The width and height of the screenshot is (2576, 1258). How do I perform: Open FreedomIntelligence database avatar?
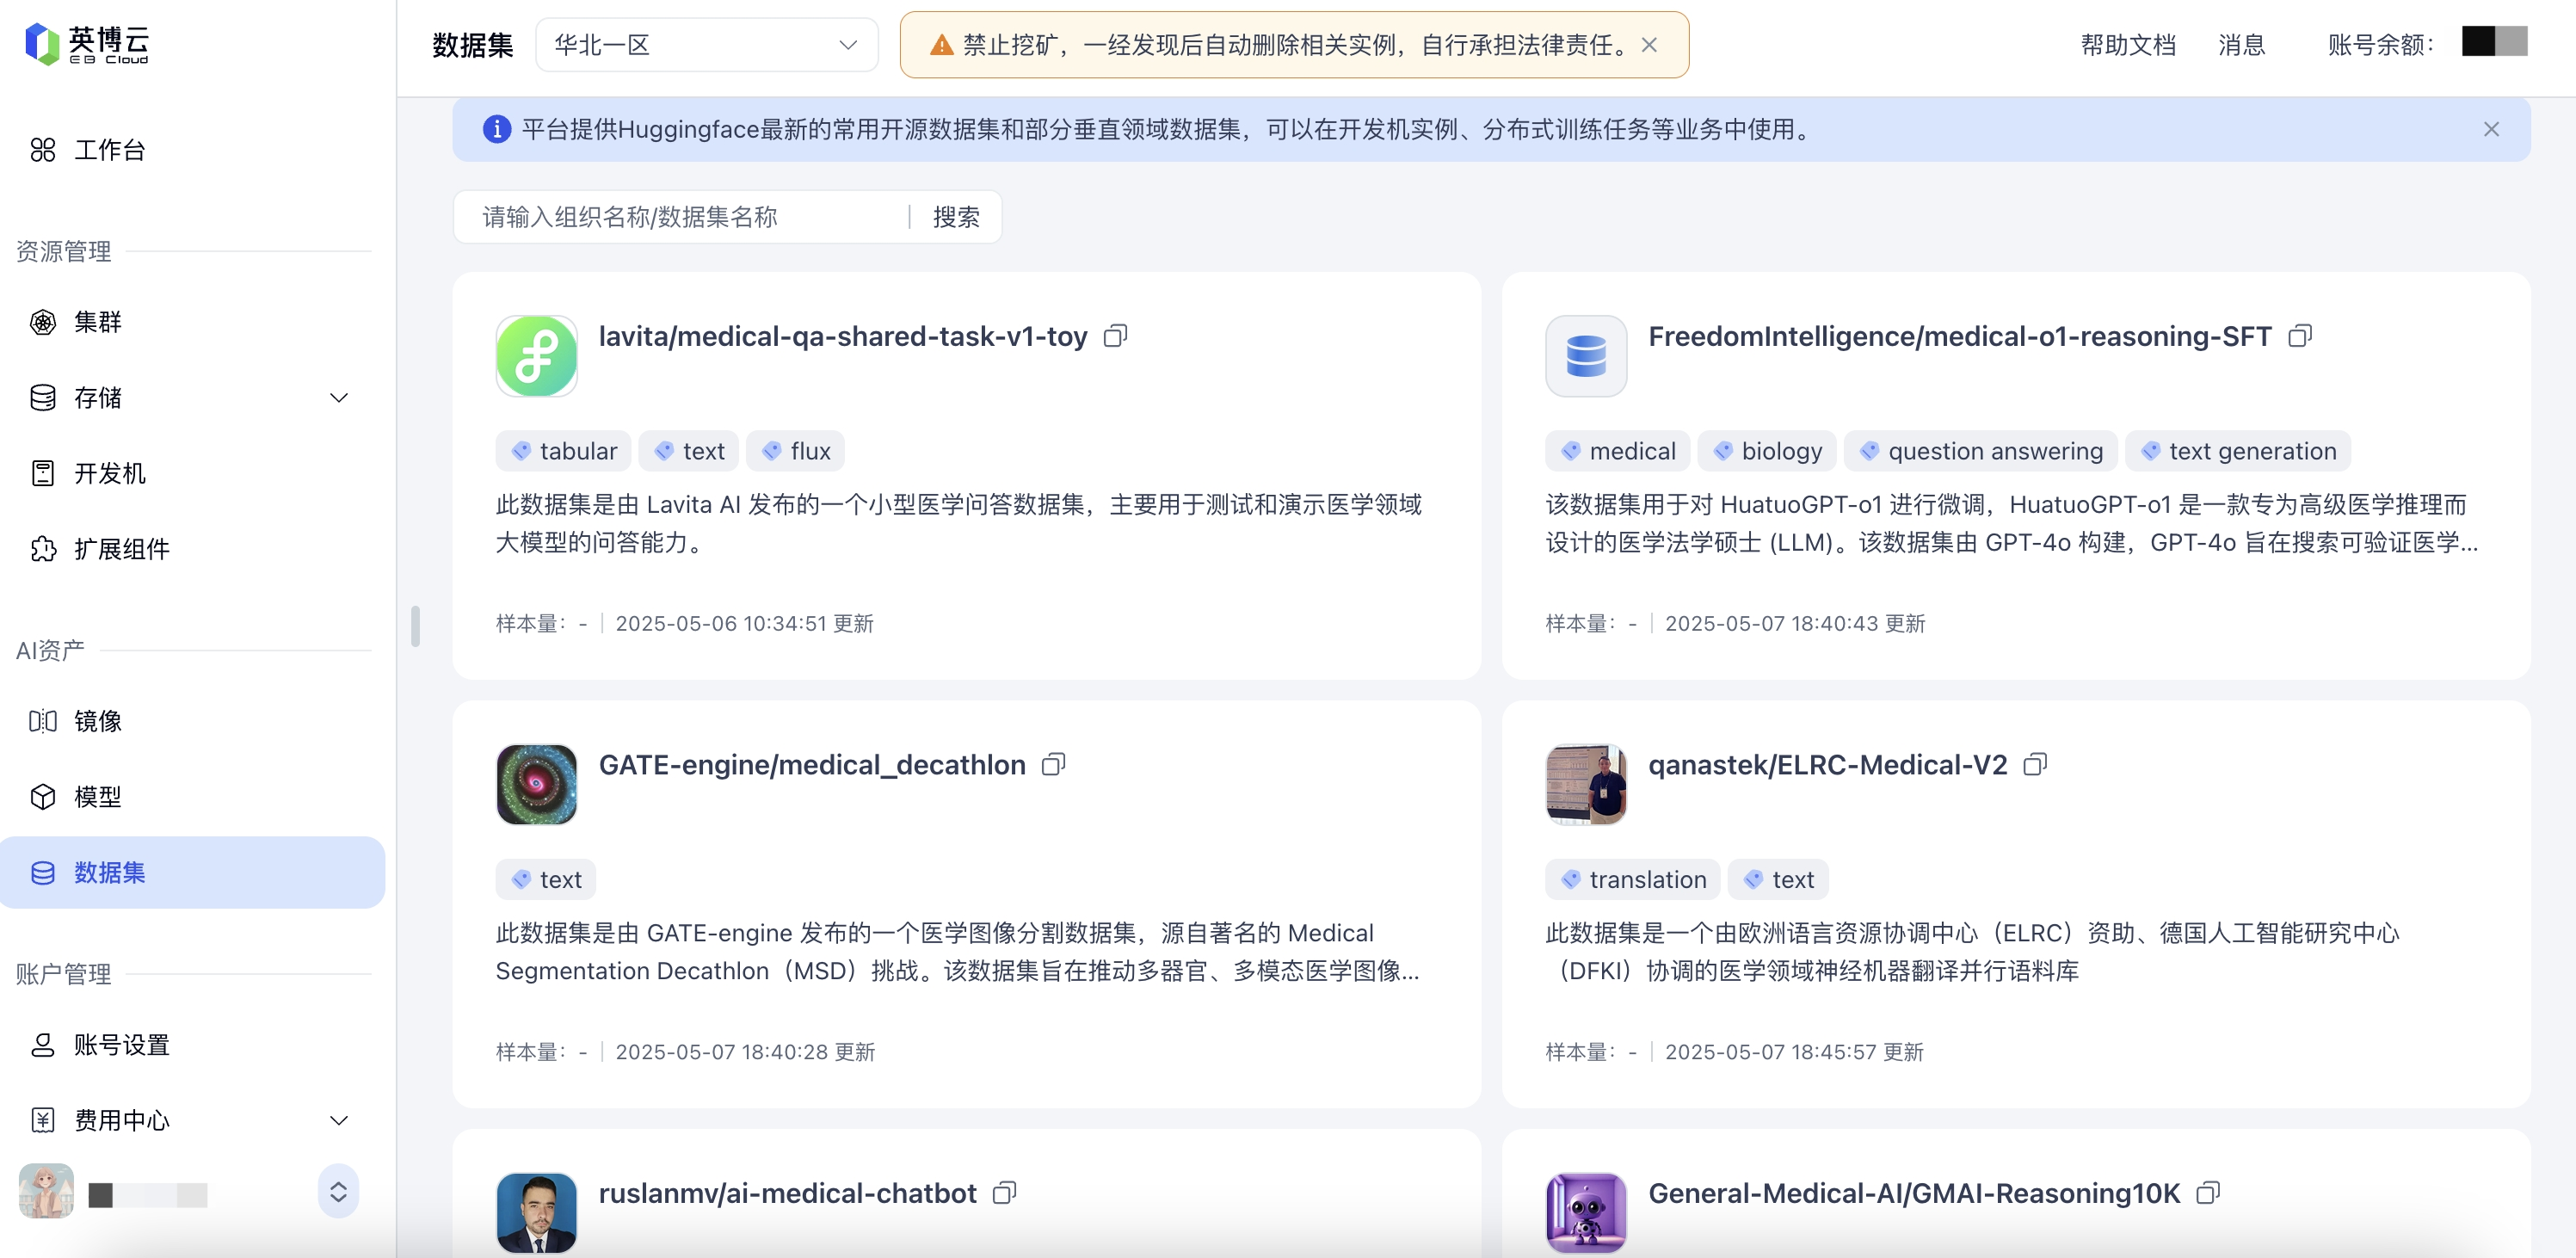tap(1586, 356)
